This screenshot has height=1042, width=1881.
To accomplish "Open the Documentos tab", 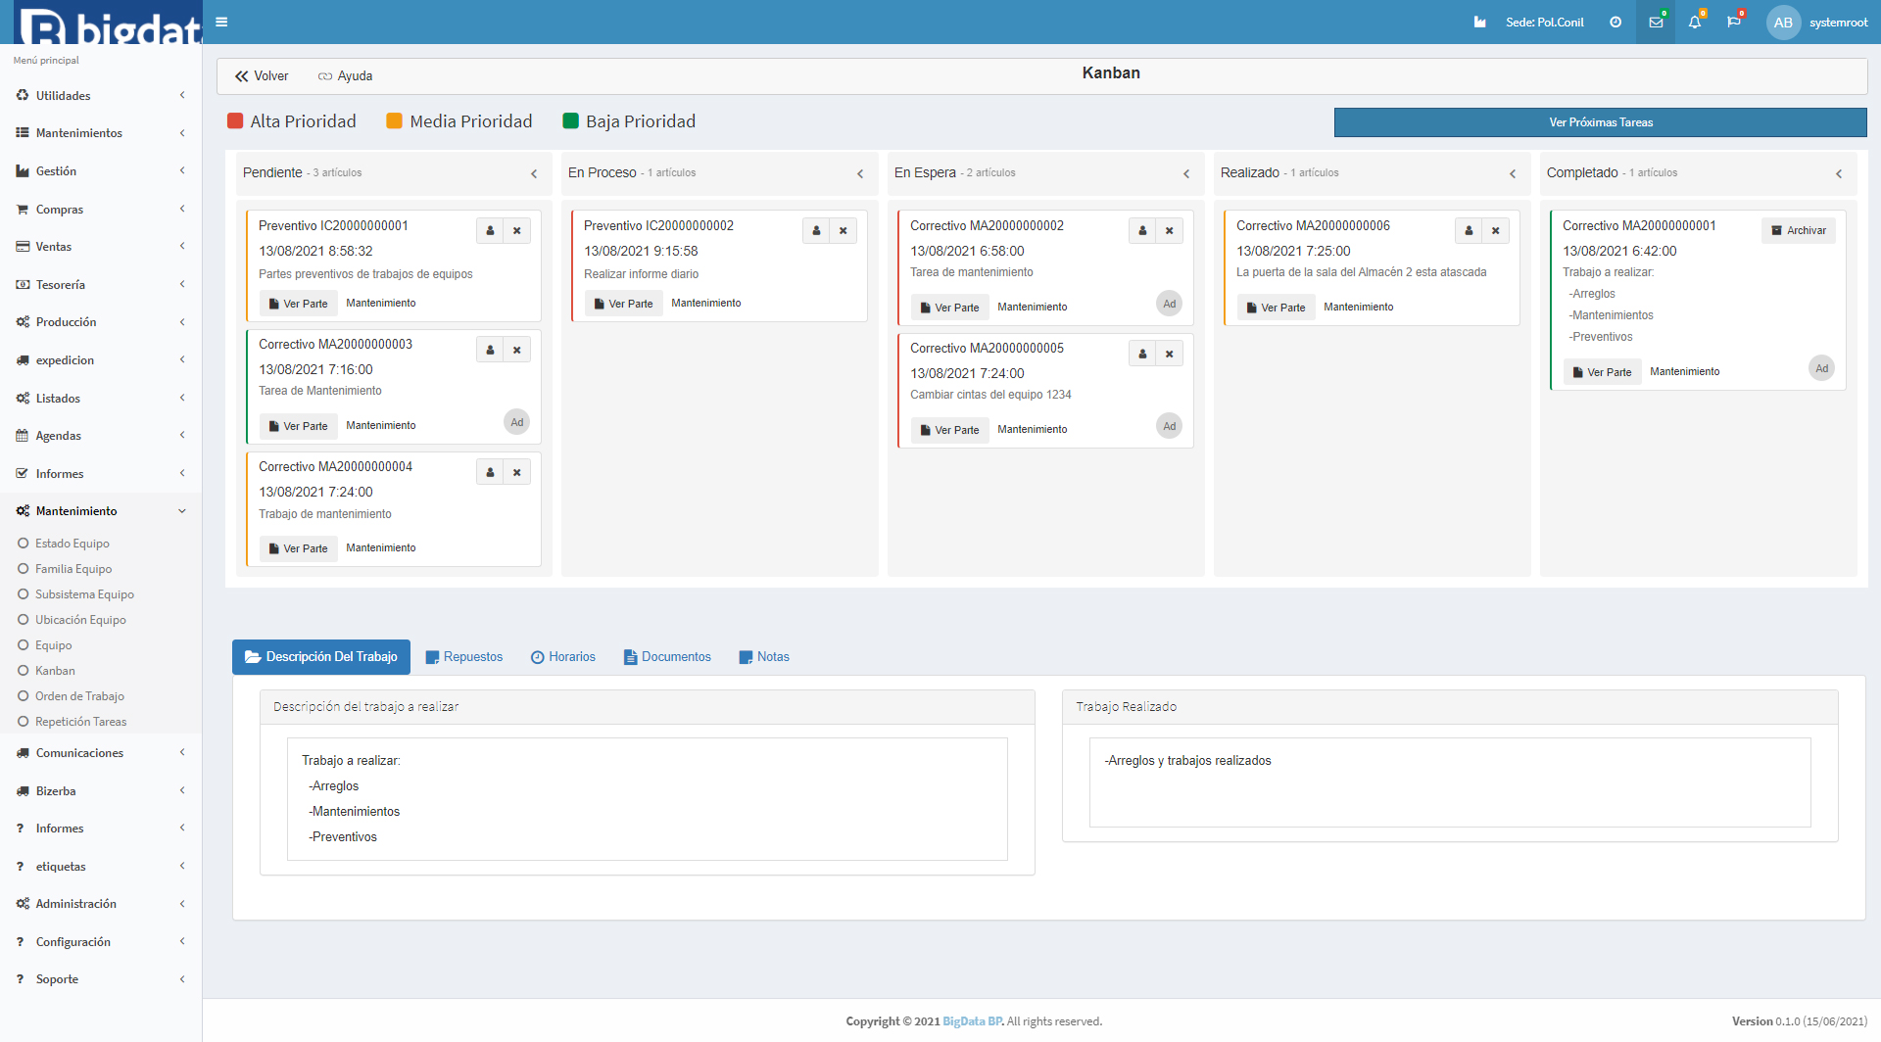I will pos(666,657).
